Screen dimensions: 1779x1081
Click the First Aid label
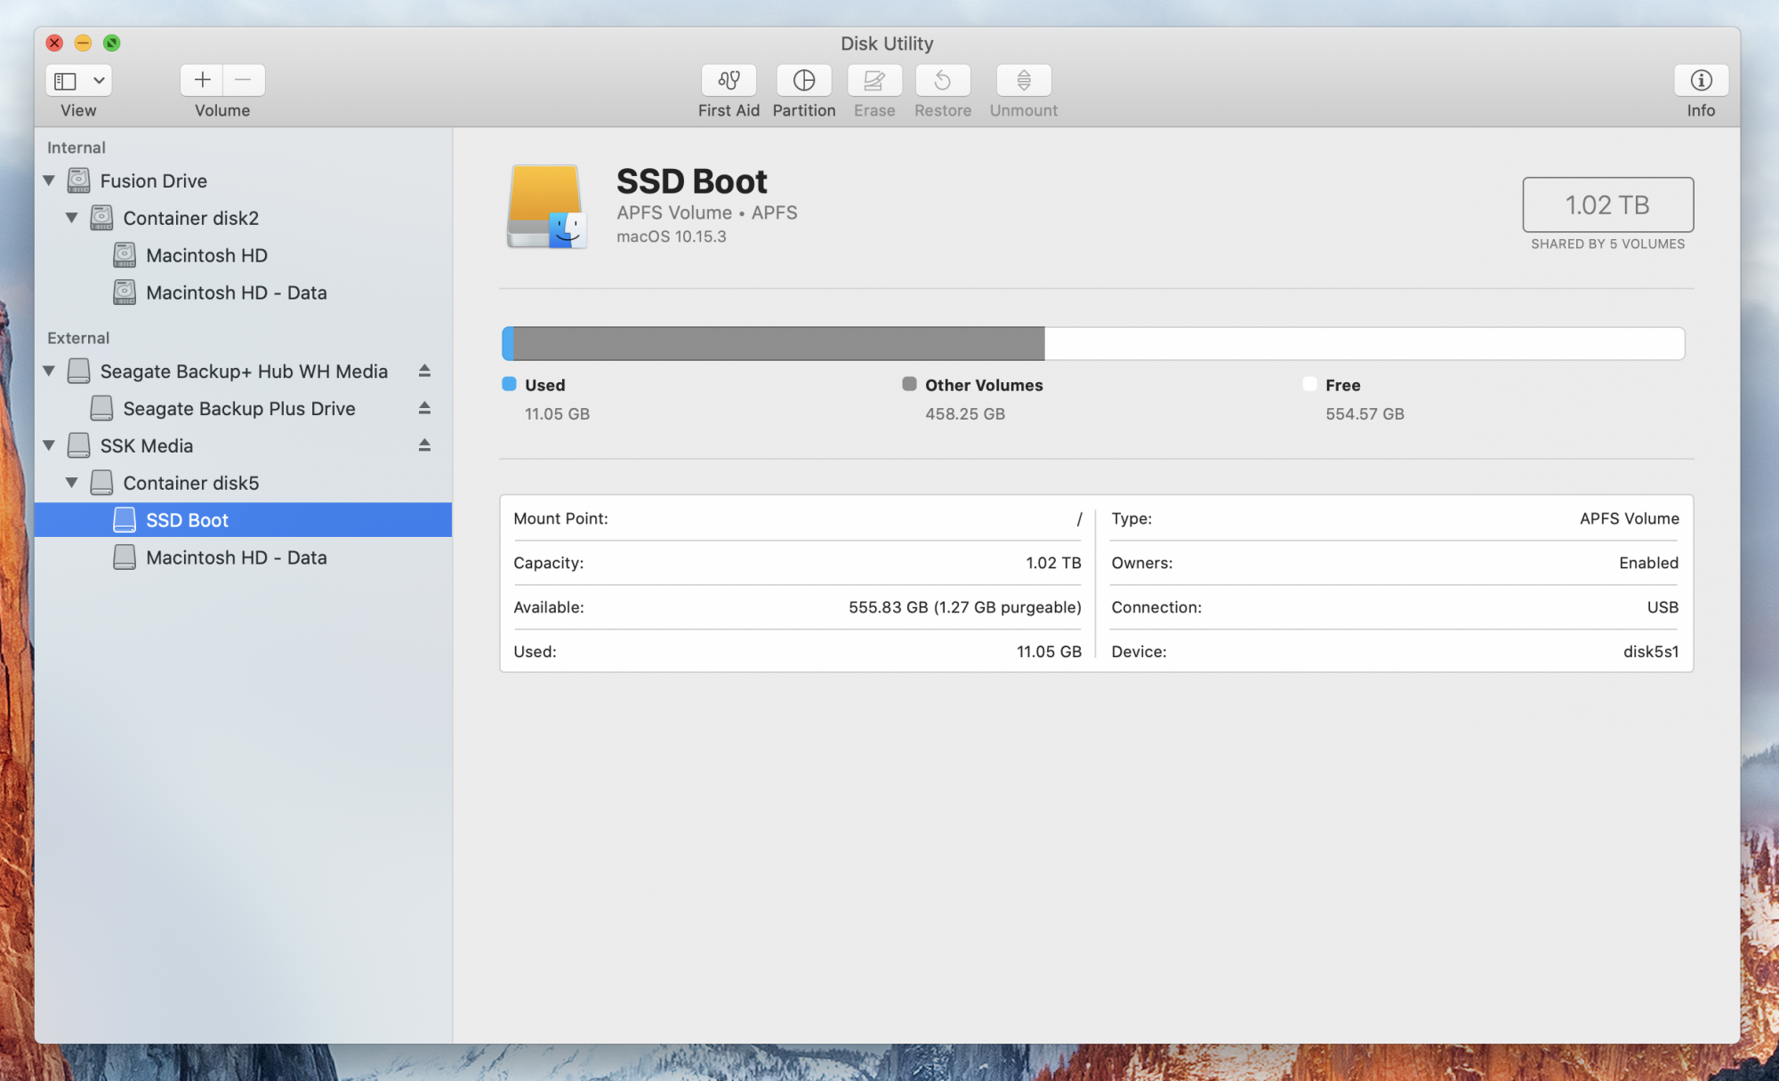pos(729,110)
